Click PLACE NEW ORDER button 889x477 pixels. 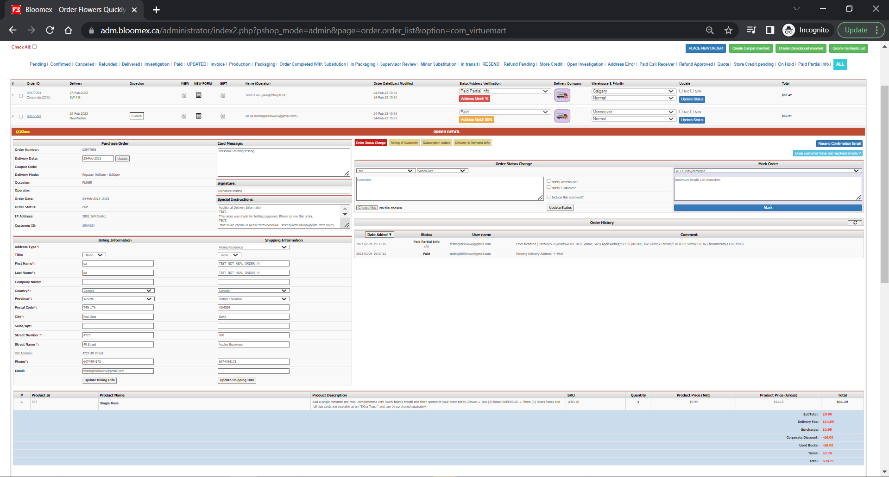[706, 48]
